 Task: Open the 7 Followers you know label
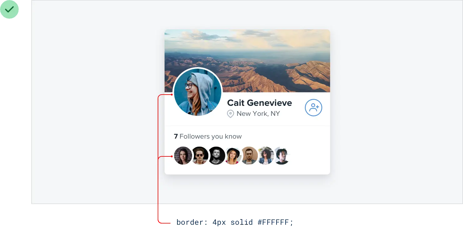click(208, 136)
